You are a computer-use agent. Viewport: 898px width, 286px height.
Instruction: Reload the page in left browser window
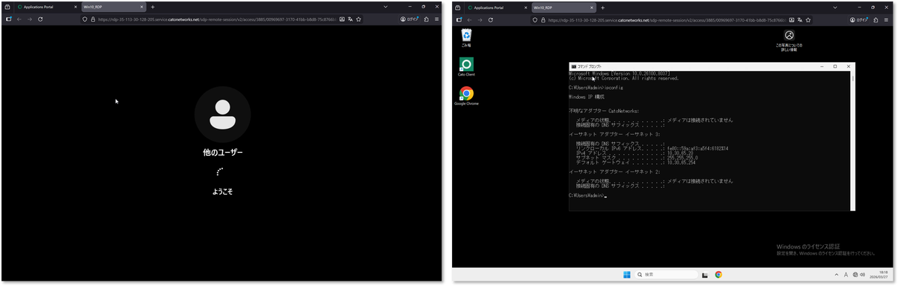tap(40, 19)
